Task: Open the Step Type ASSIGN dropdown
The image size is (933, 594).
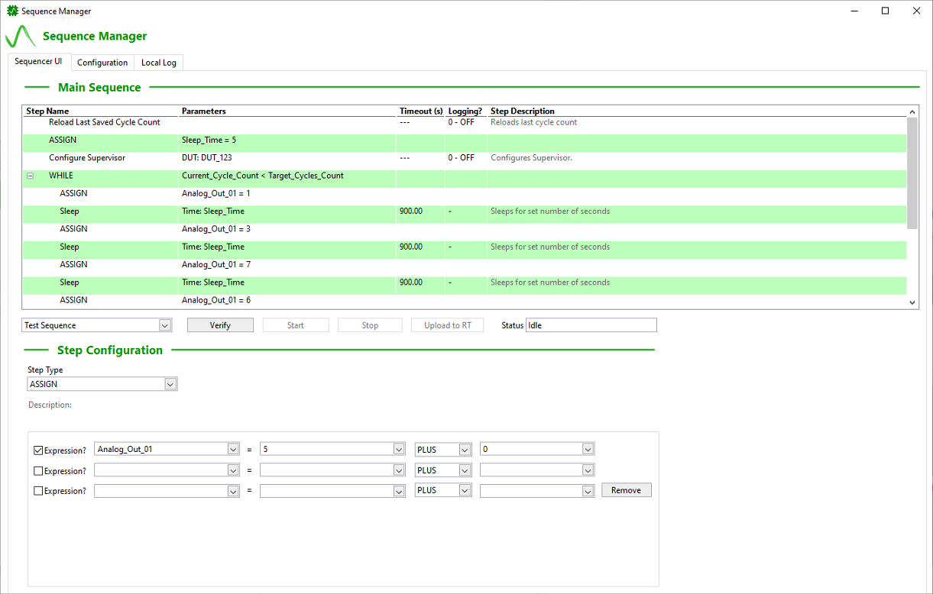Action: point(171,384)
